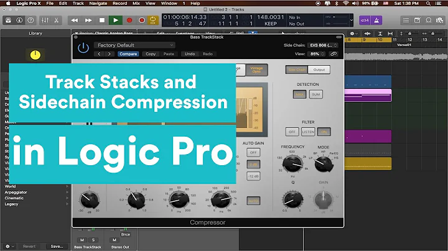This screenshot has width=448, height=251.
Task: Click the filter Frequency knob
Action: tap(292, 164)
